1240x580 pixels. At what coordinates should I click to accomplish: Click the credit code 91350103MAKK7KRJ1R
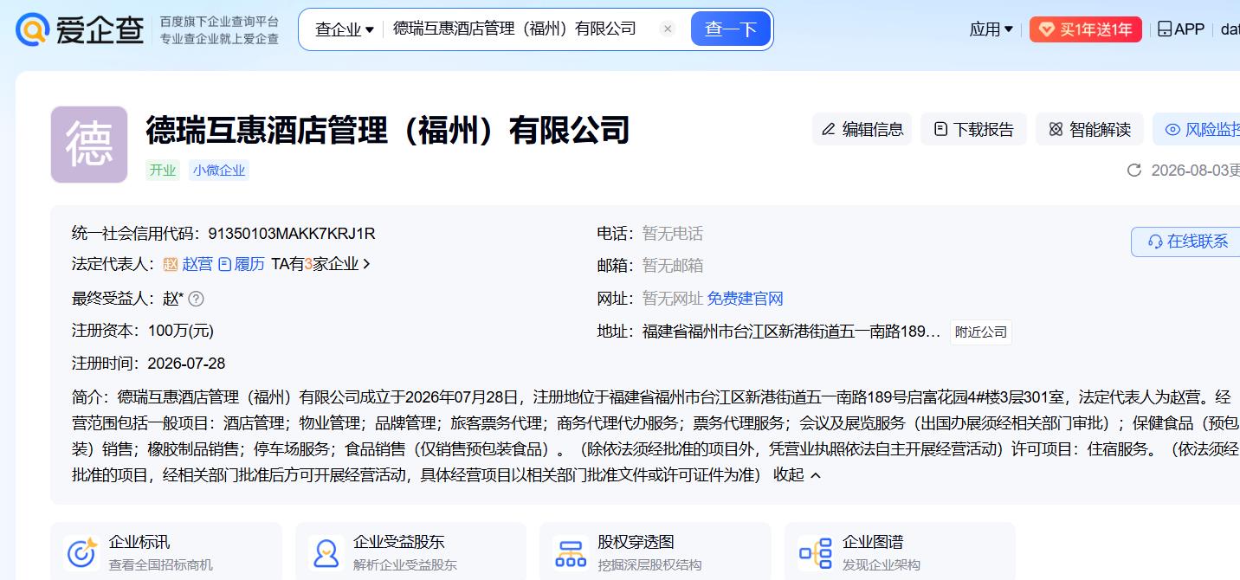[291, 234]
